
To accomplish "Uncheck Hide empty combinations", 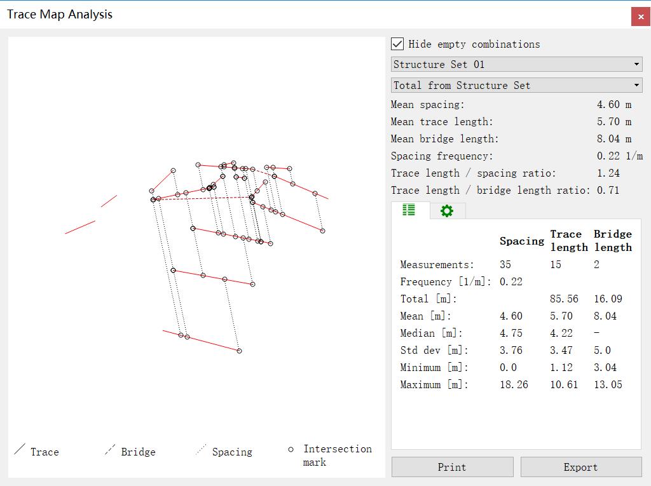I will click(x=397, y=44).
